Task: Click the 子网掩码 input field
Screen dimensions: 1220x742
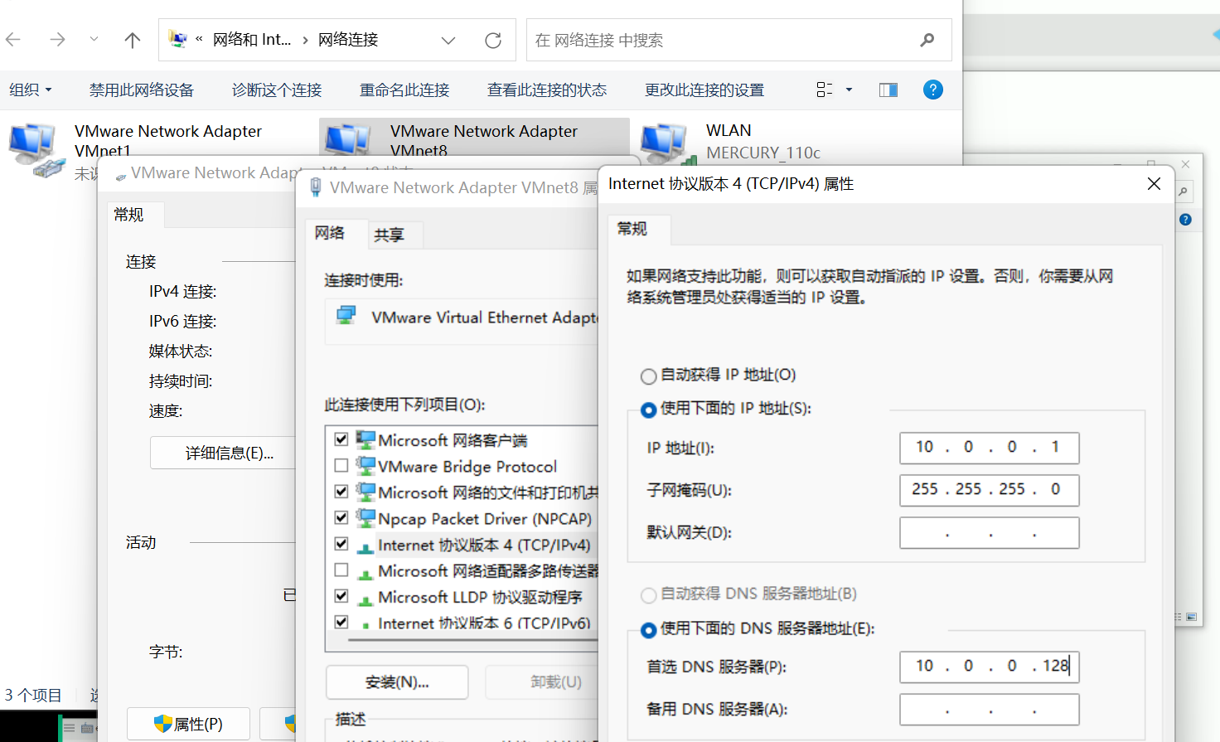Action: [x=990, y=490]
